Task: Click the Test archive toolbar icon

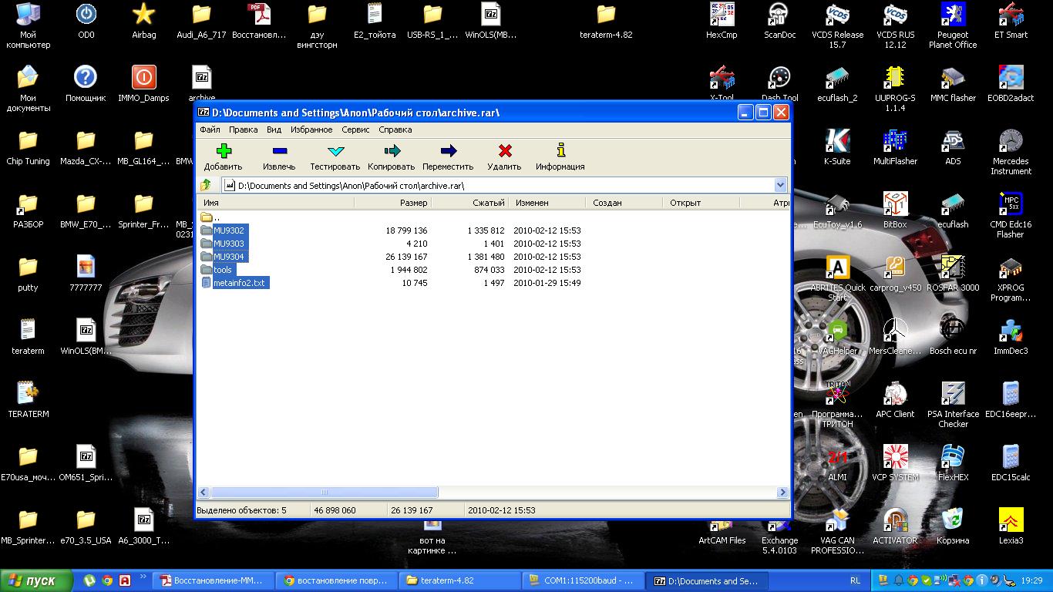Action: coord(335,151)
